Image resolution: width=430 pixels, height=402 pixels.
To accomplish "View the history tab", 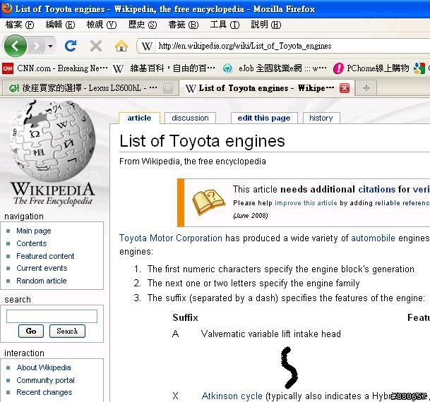I will [321, 118].
